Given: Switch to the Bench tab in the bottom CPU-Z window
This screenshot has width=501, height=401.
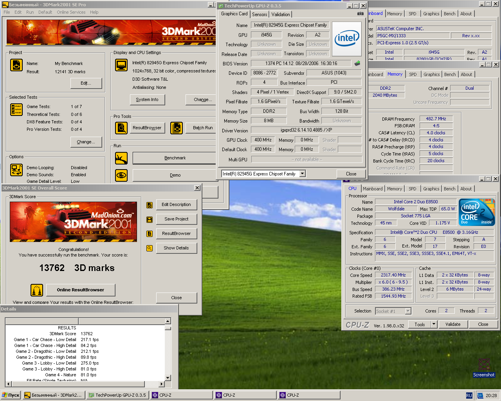Looking at the screenshot, I should (x=450, y=189).
